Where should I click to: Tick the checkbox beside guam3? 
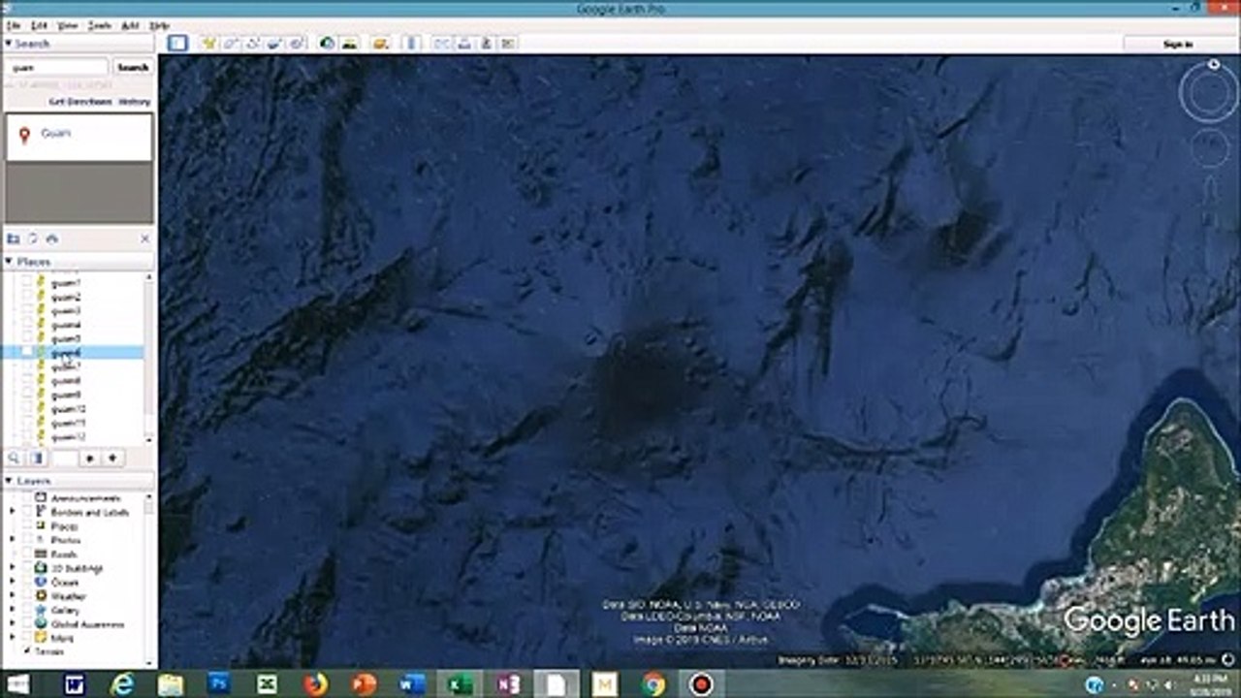click(27, 311)
